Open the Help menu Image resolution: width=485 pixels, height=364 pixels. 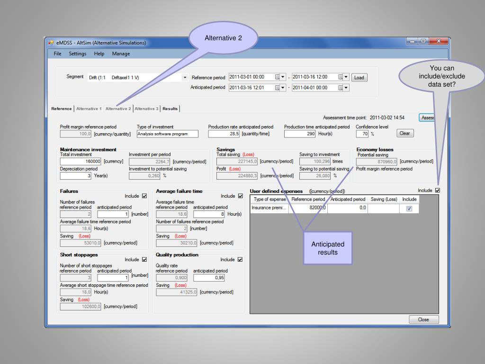pyautogui.click(x=99, y=54)
